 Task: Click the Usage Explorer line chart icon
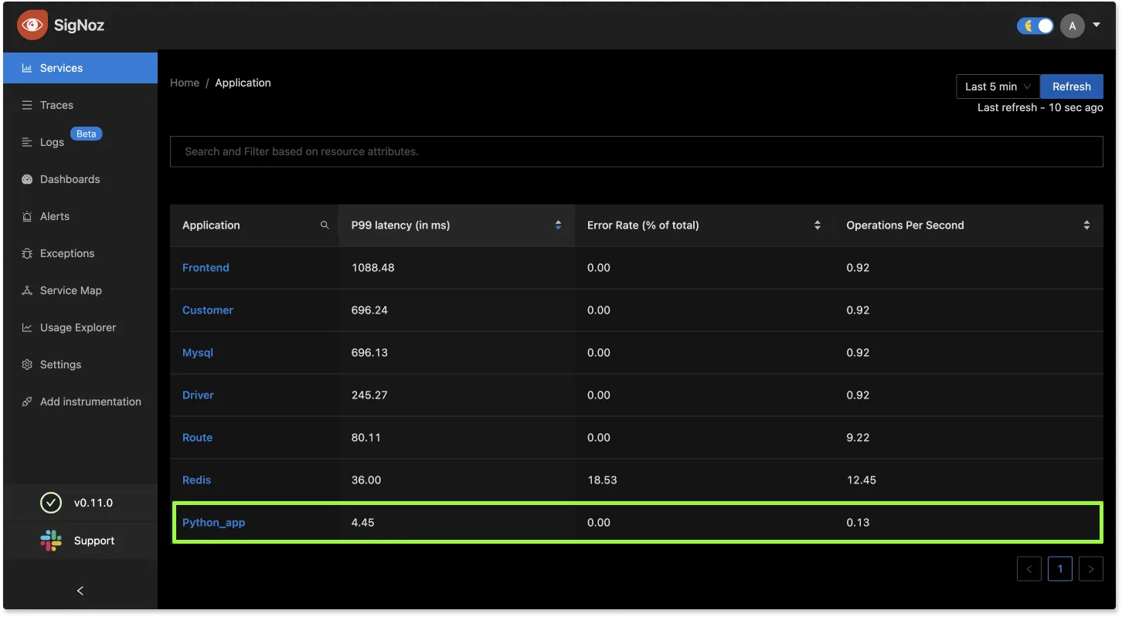click(x=27, y=327)
